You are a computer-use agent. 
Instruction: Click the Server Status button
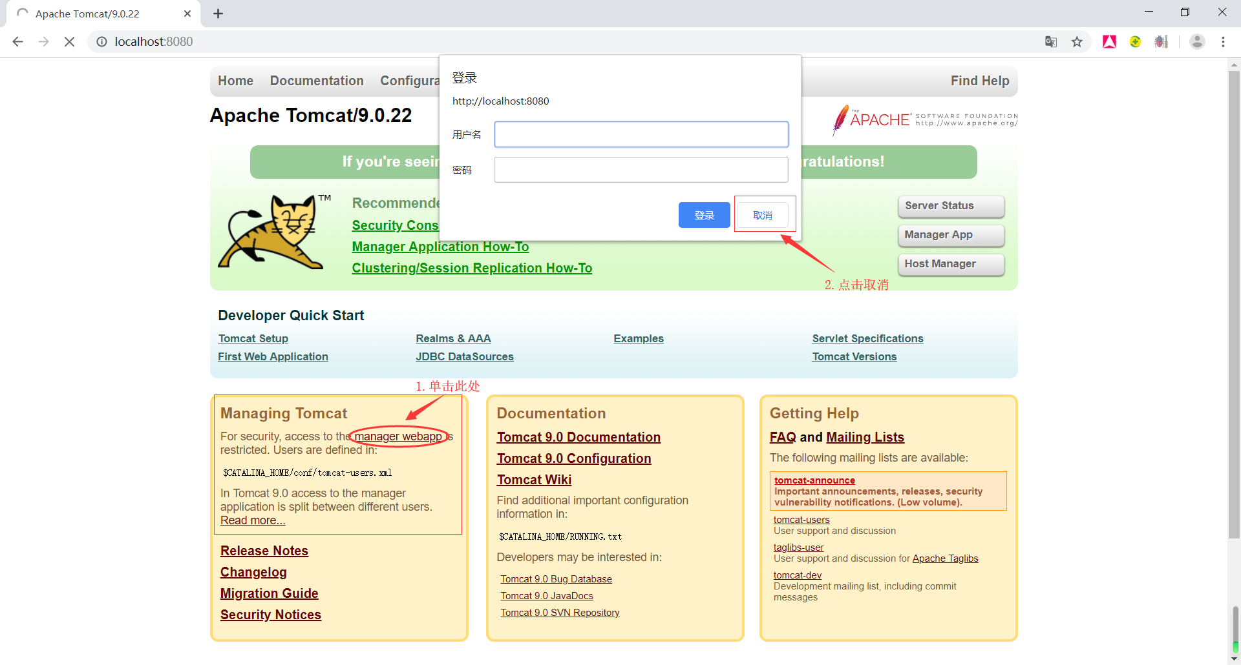(x=951, y=206)
